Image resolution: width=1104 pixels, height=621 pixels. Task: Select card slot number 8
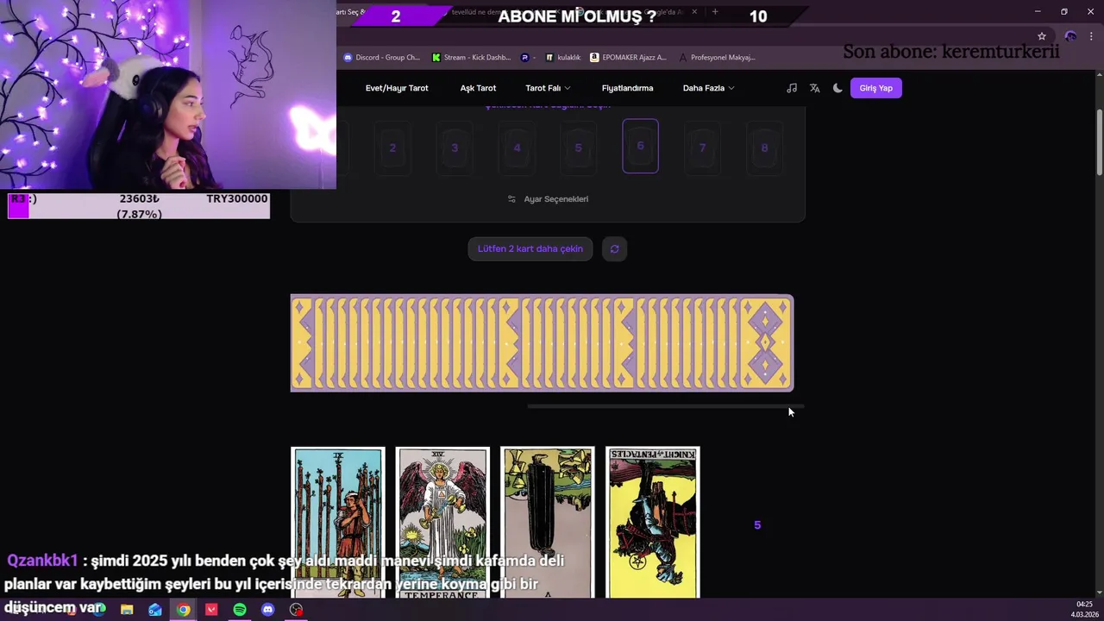click(x=764, y=147)
